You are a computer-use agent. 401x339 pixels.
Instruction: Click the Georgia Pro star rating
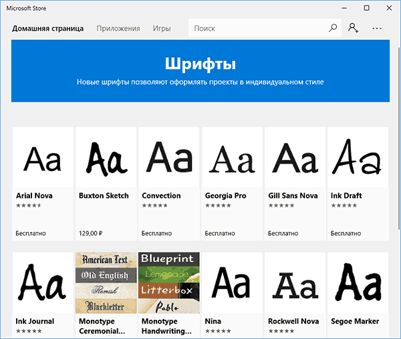coord(218,205)
